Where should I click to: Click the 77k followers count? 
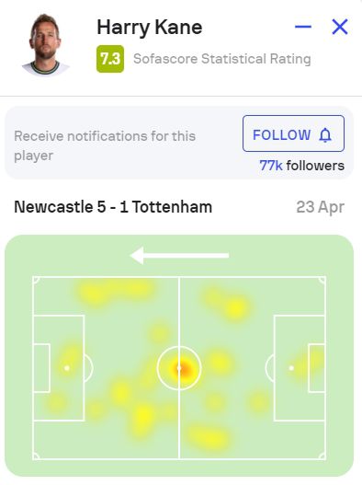point(301,166)
